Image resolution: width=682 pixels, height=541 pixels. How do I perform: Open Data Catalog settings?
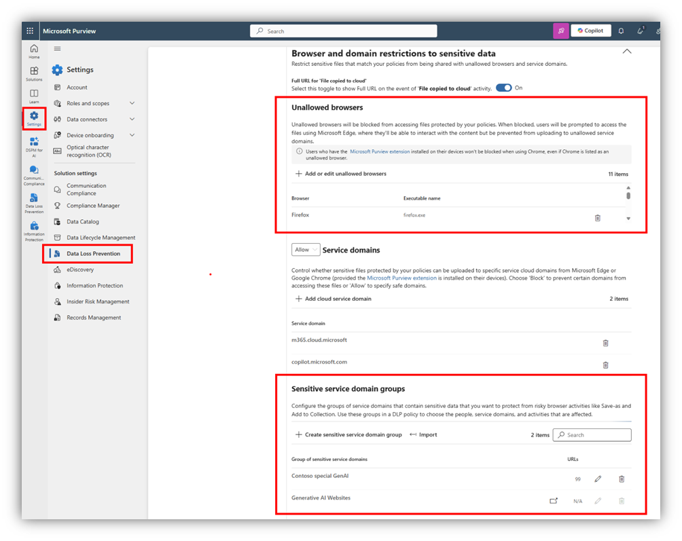click(83, 221)
